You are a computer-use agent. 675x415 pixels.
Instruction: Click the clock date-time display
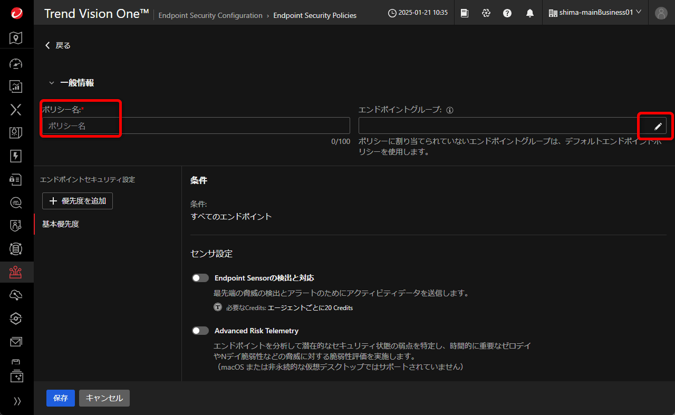[418, 13]
